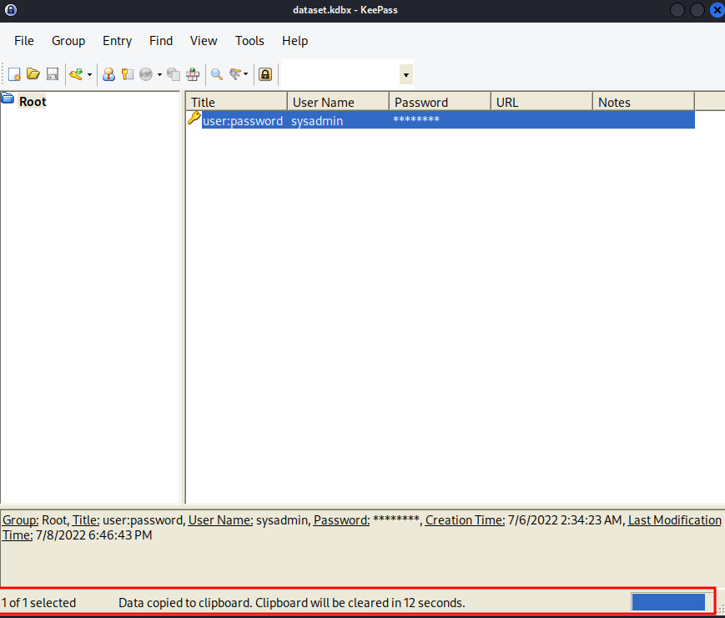This screenshot has height=618, width=725.
Task: Open the quick search dropdown arrow
Action: click(x=406, y=74)
